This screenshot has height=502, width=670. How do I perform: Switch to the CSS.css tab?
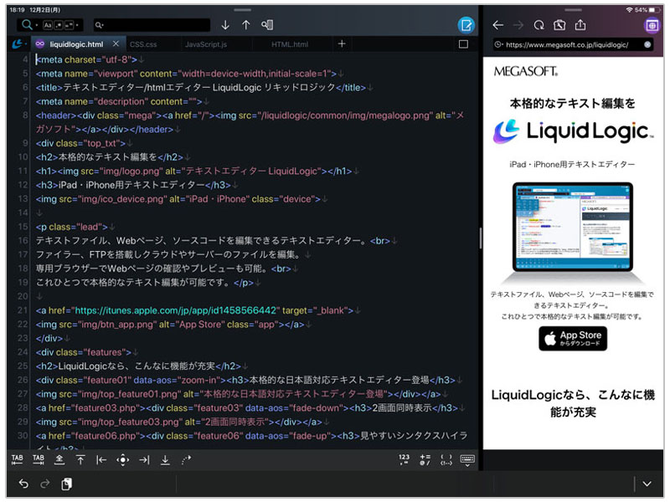pyautogui.click(x=143, y=44)
